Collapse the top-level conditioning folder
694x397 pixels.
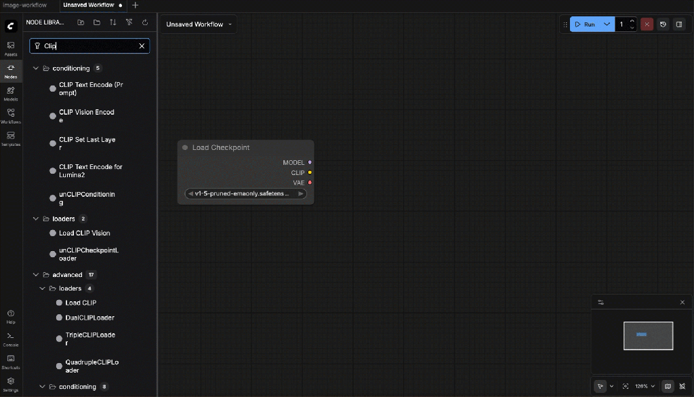click(x=37, y=69)
